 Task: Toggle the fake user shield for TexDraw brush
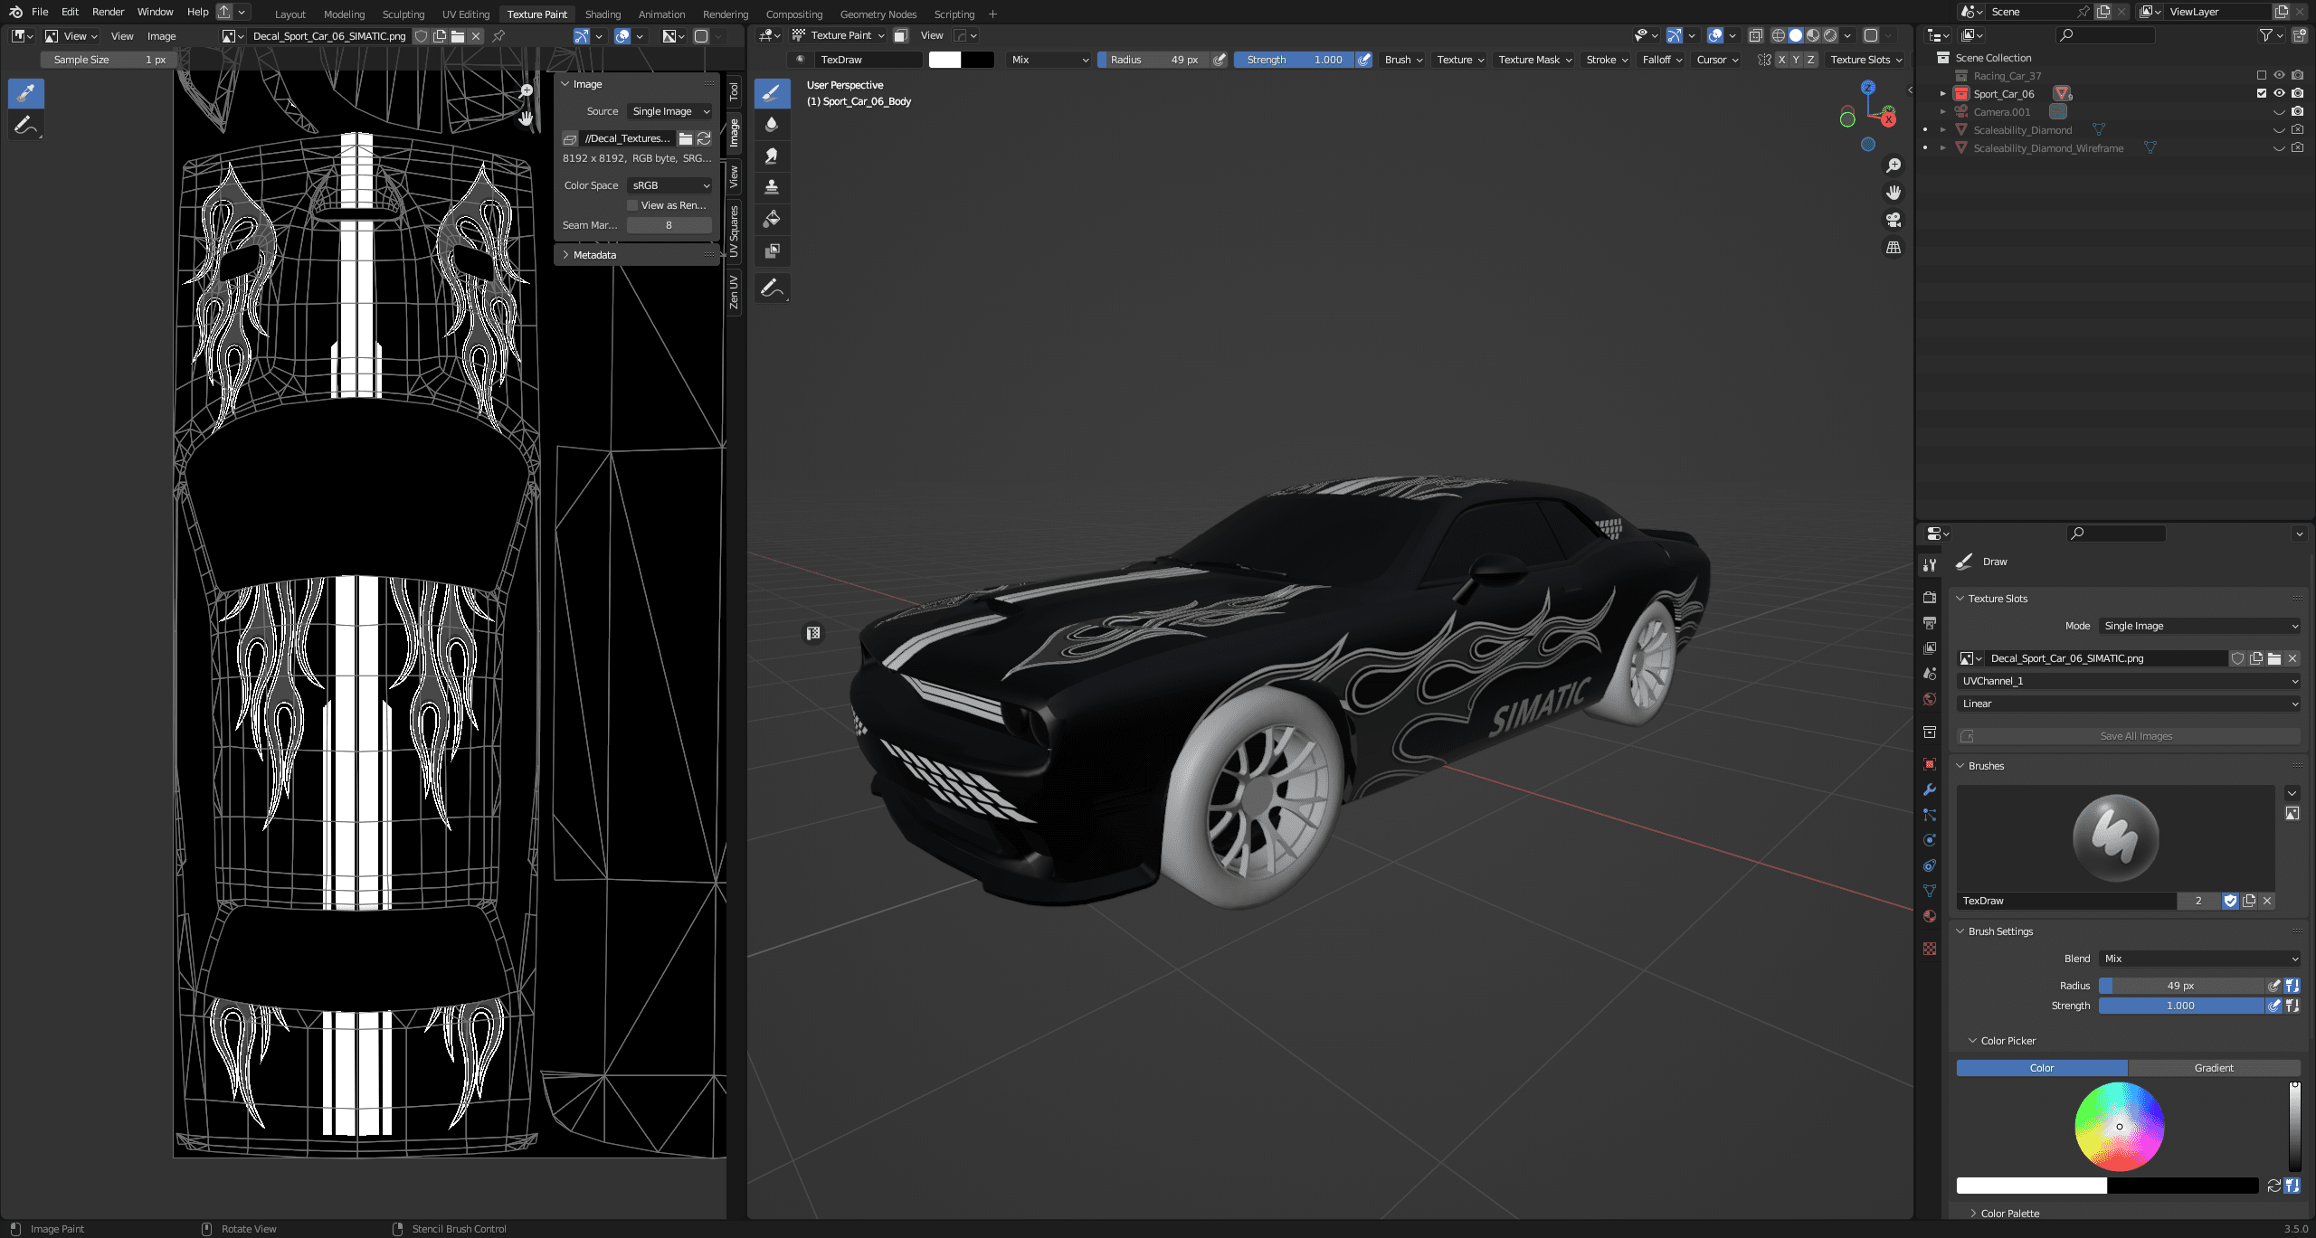point(2230,901)
